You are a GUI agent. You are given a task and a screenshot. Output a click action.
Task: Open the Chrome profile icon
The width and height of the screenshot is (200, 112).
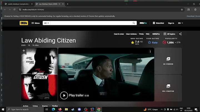(x=195, y=9)
